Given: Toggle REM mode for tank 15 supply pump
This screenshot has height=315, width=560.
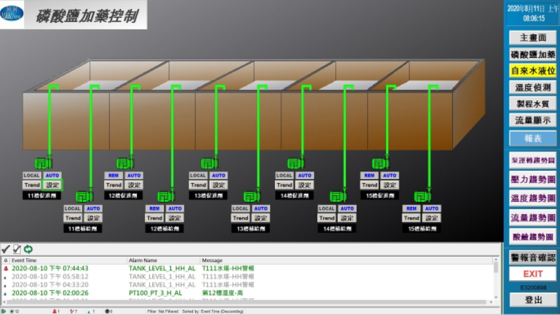Looking at the screenshot, I should pos(411,209).
